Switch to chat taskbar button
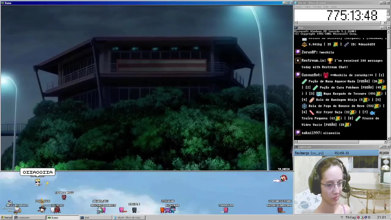This screenshot has width=391, height=220. coord(96,218)
